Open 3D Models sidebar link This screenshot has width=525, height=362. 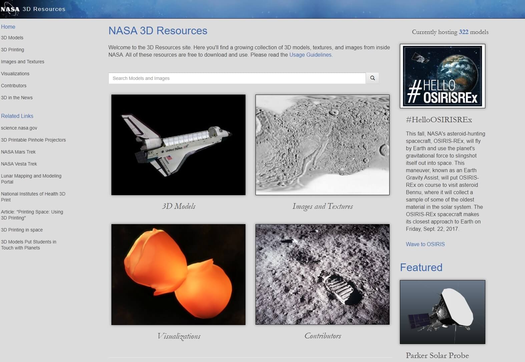pos(12,38)
